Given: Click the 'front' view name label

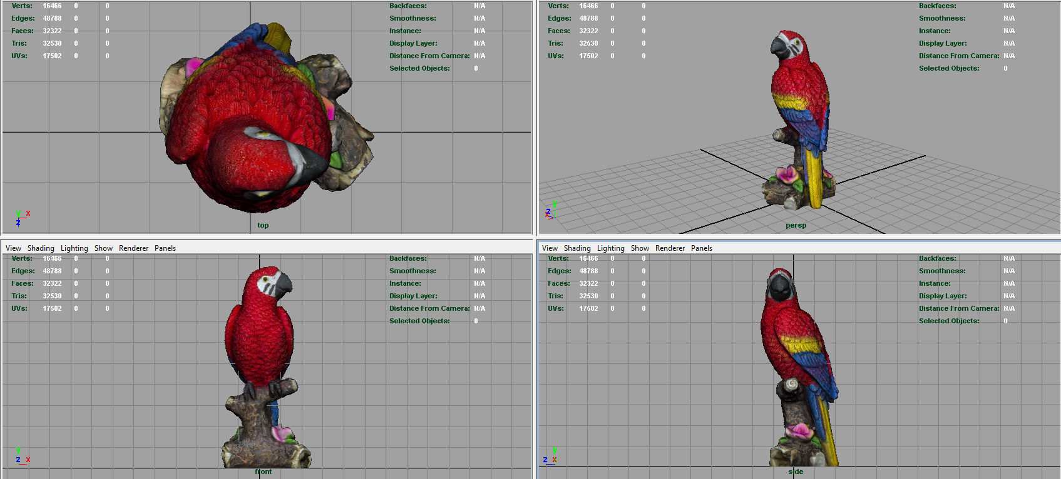Looking at the screenshot, I should pyautogui.click(x=264, y=471).
